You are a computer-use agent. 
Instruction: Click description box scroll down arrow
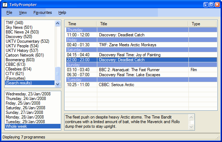click(x=191, y=127)
